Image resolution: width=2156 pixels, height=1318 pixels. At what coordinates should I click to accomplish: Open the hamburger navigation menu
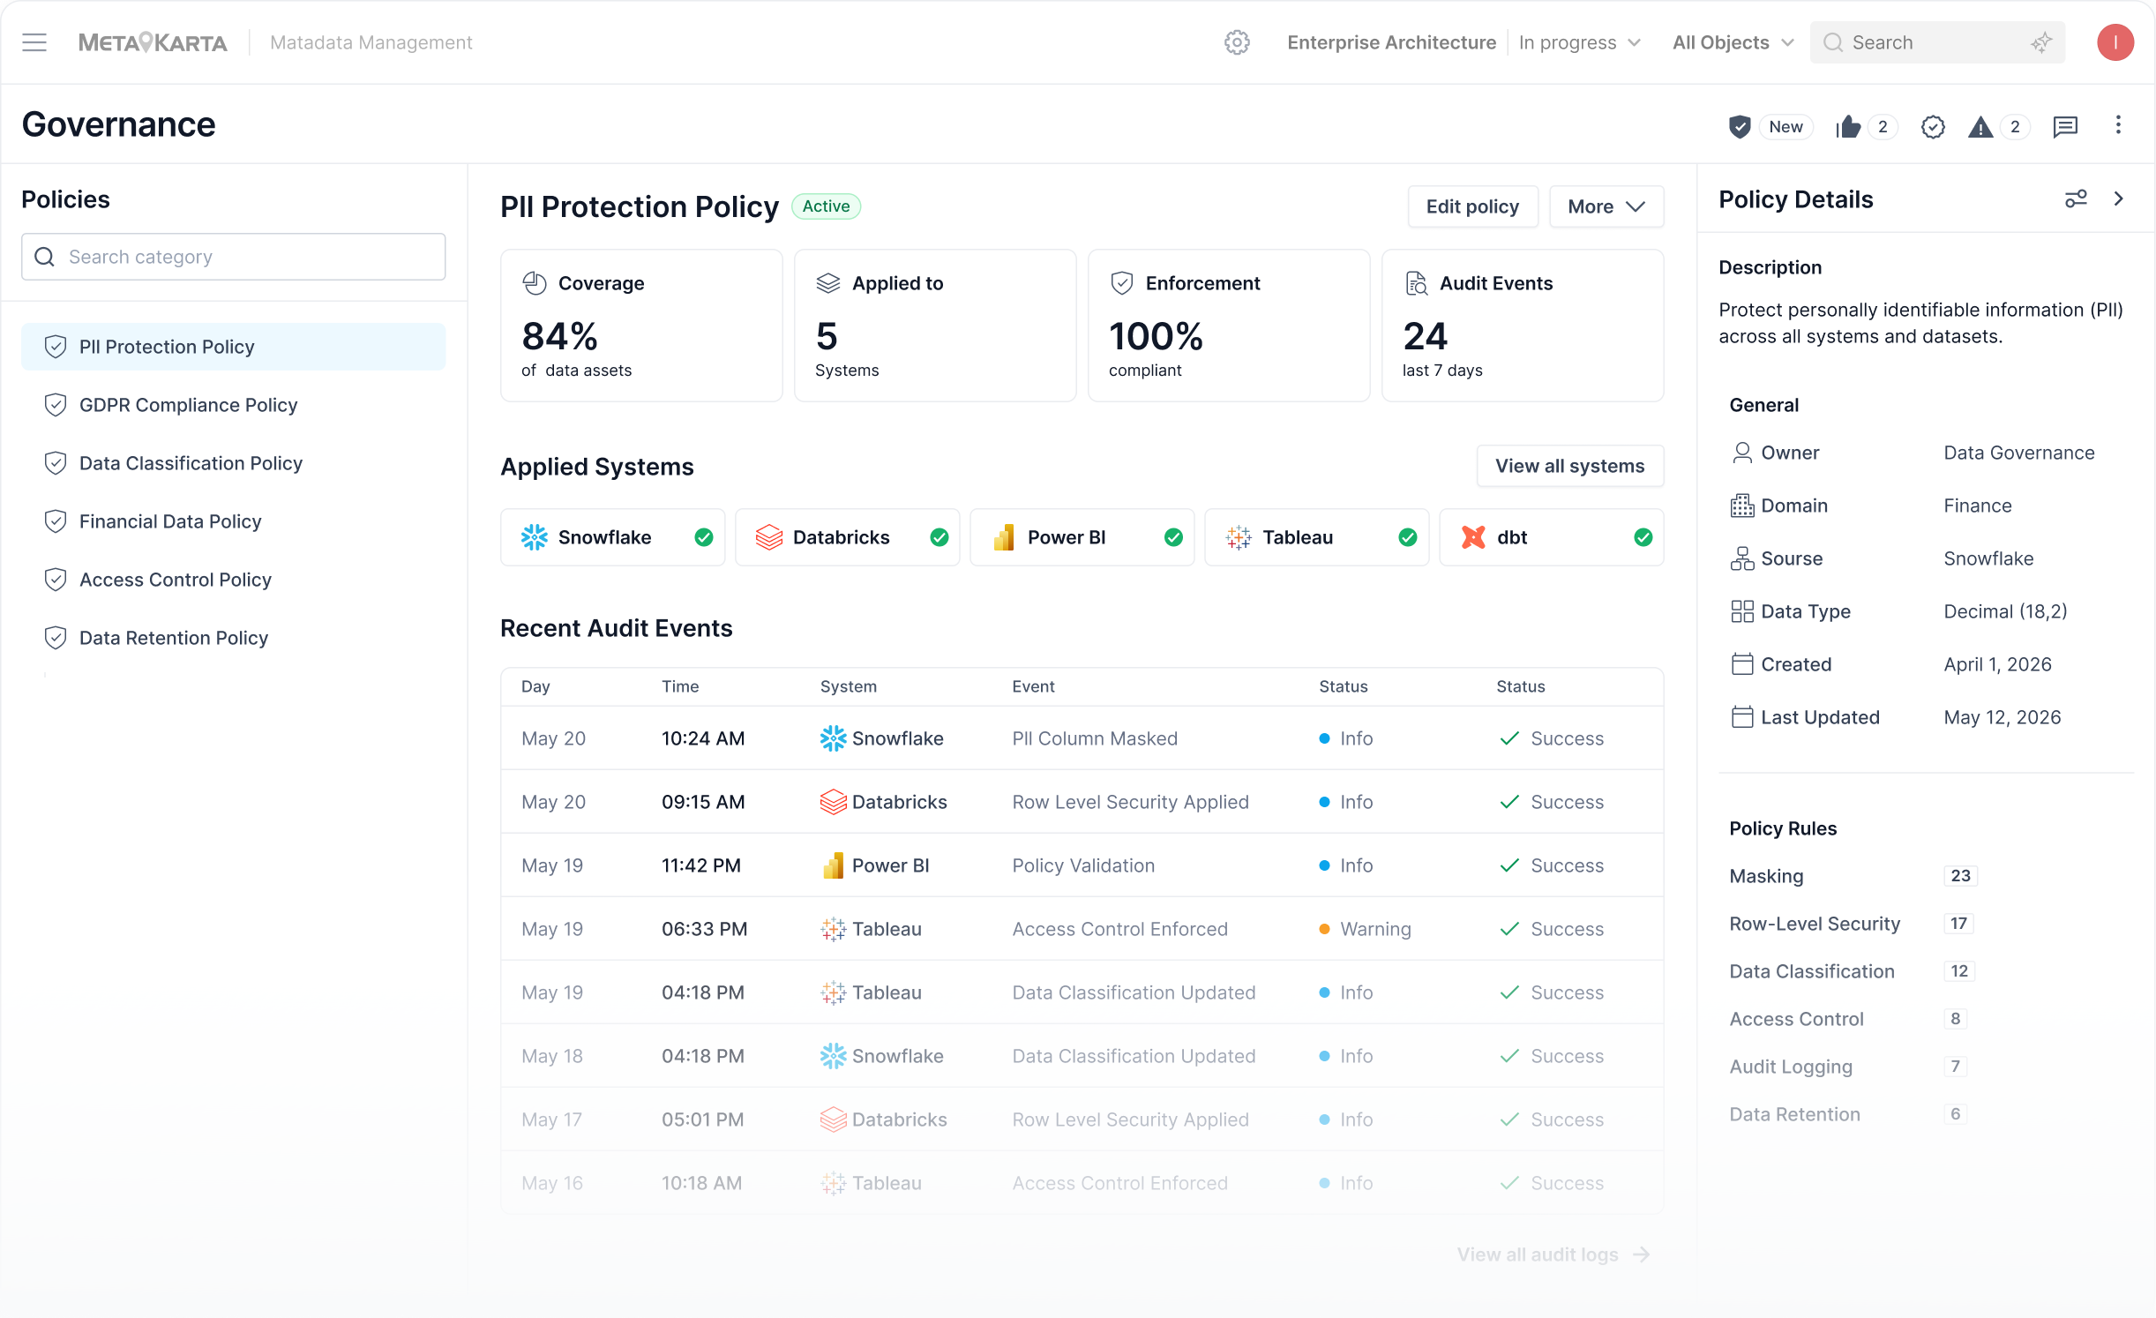coord(34,42)
